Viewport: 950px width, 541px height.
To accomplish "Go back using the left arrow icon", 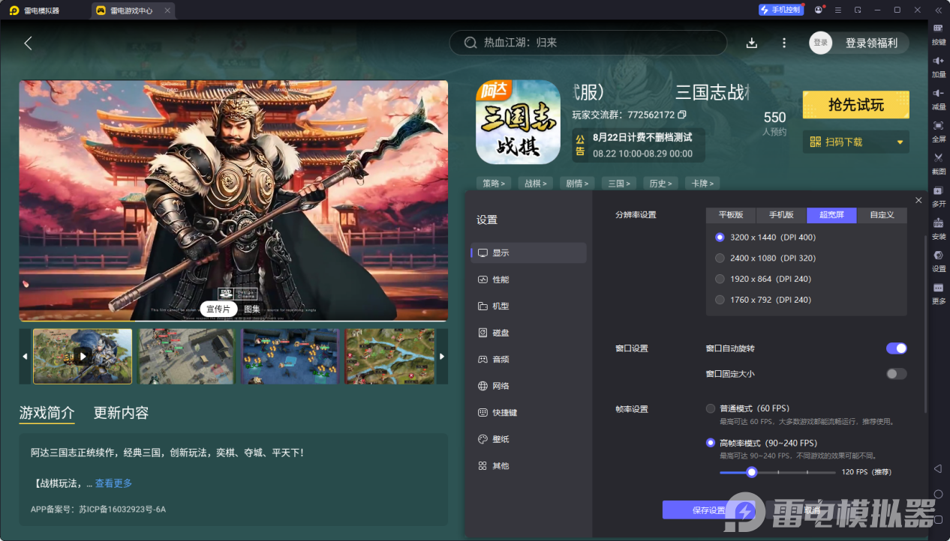I will pyautogui.click(x=28, y=43).
